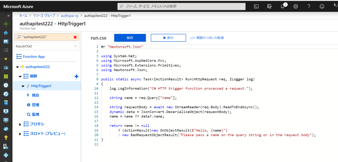Clear the authapitest222 search with red X
This screenshot has width=338, height=162.
(75, 37)
